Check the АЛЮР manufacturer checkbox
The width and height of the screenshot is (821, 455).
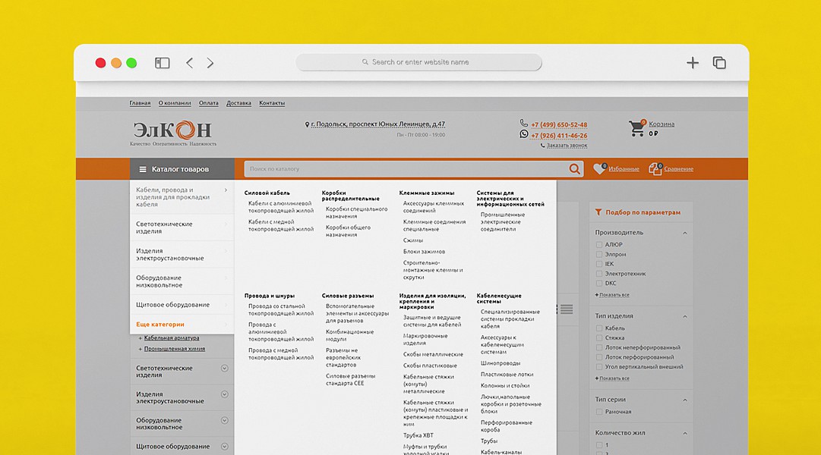[x=599, y=245]
